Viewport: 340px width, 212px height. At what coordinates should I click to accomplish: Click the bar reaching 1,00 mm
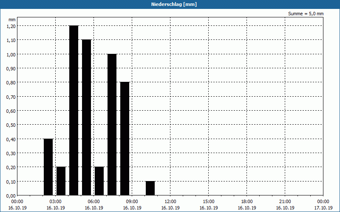click(x=112, y=124)
